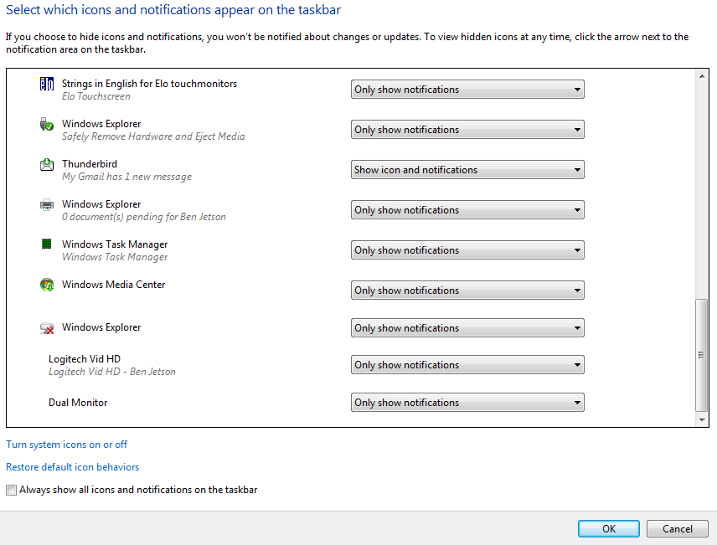Click the scrollbar up arrow

tap(702, 76)
